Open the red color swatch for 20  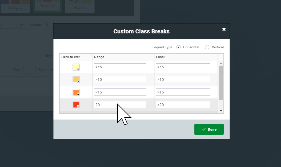click(76, 105)
